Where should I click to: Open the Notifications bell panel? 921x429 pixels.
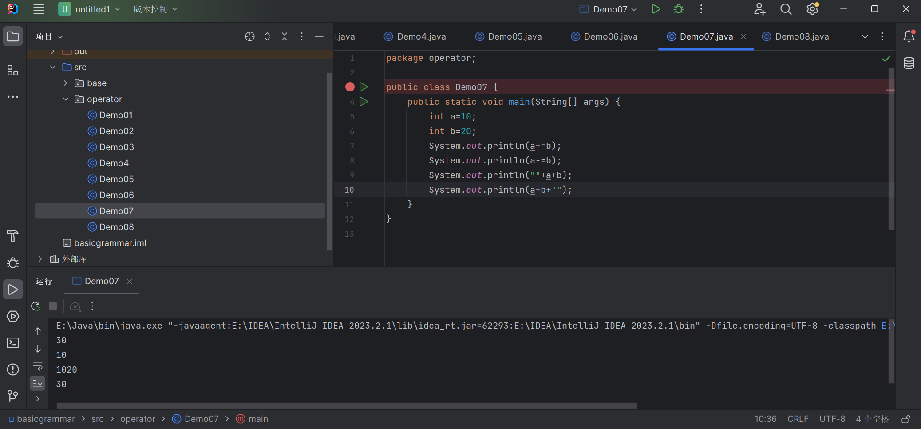point(909,36)
